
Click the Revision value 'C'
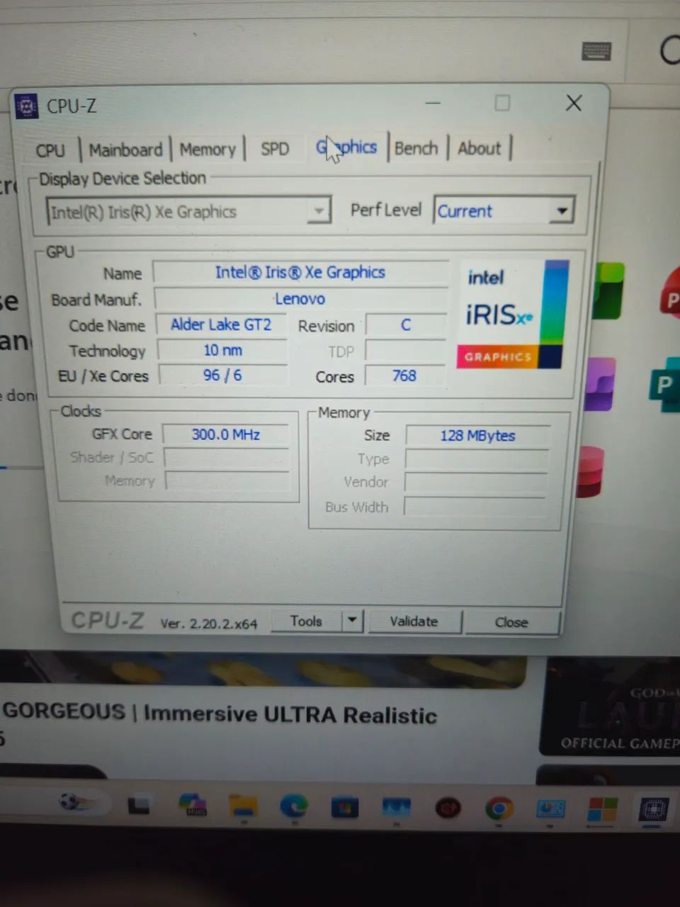coord(406,325)
